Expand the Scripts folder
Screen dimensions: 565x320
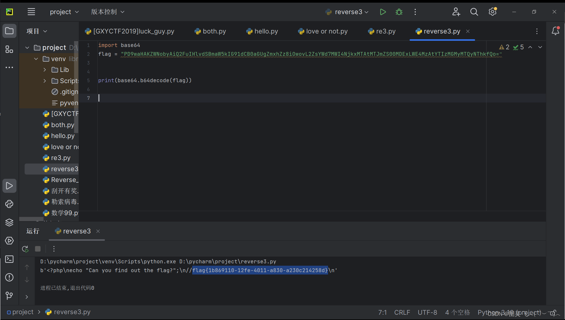tap(45, 81)
